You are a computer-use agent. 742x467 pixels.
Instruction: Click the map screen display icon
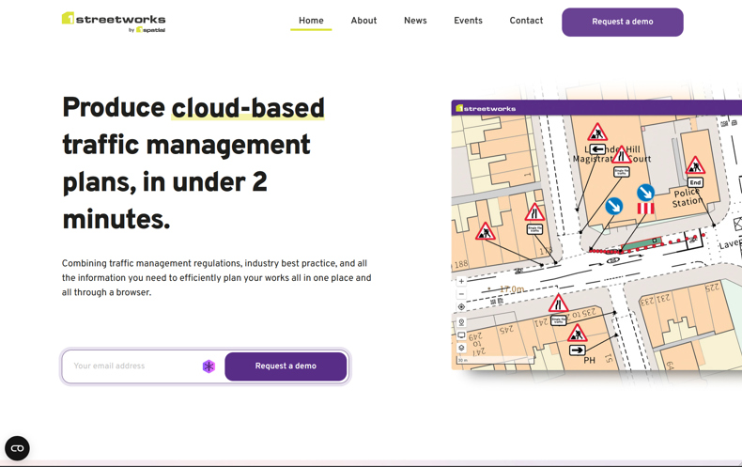pos(461,335)
